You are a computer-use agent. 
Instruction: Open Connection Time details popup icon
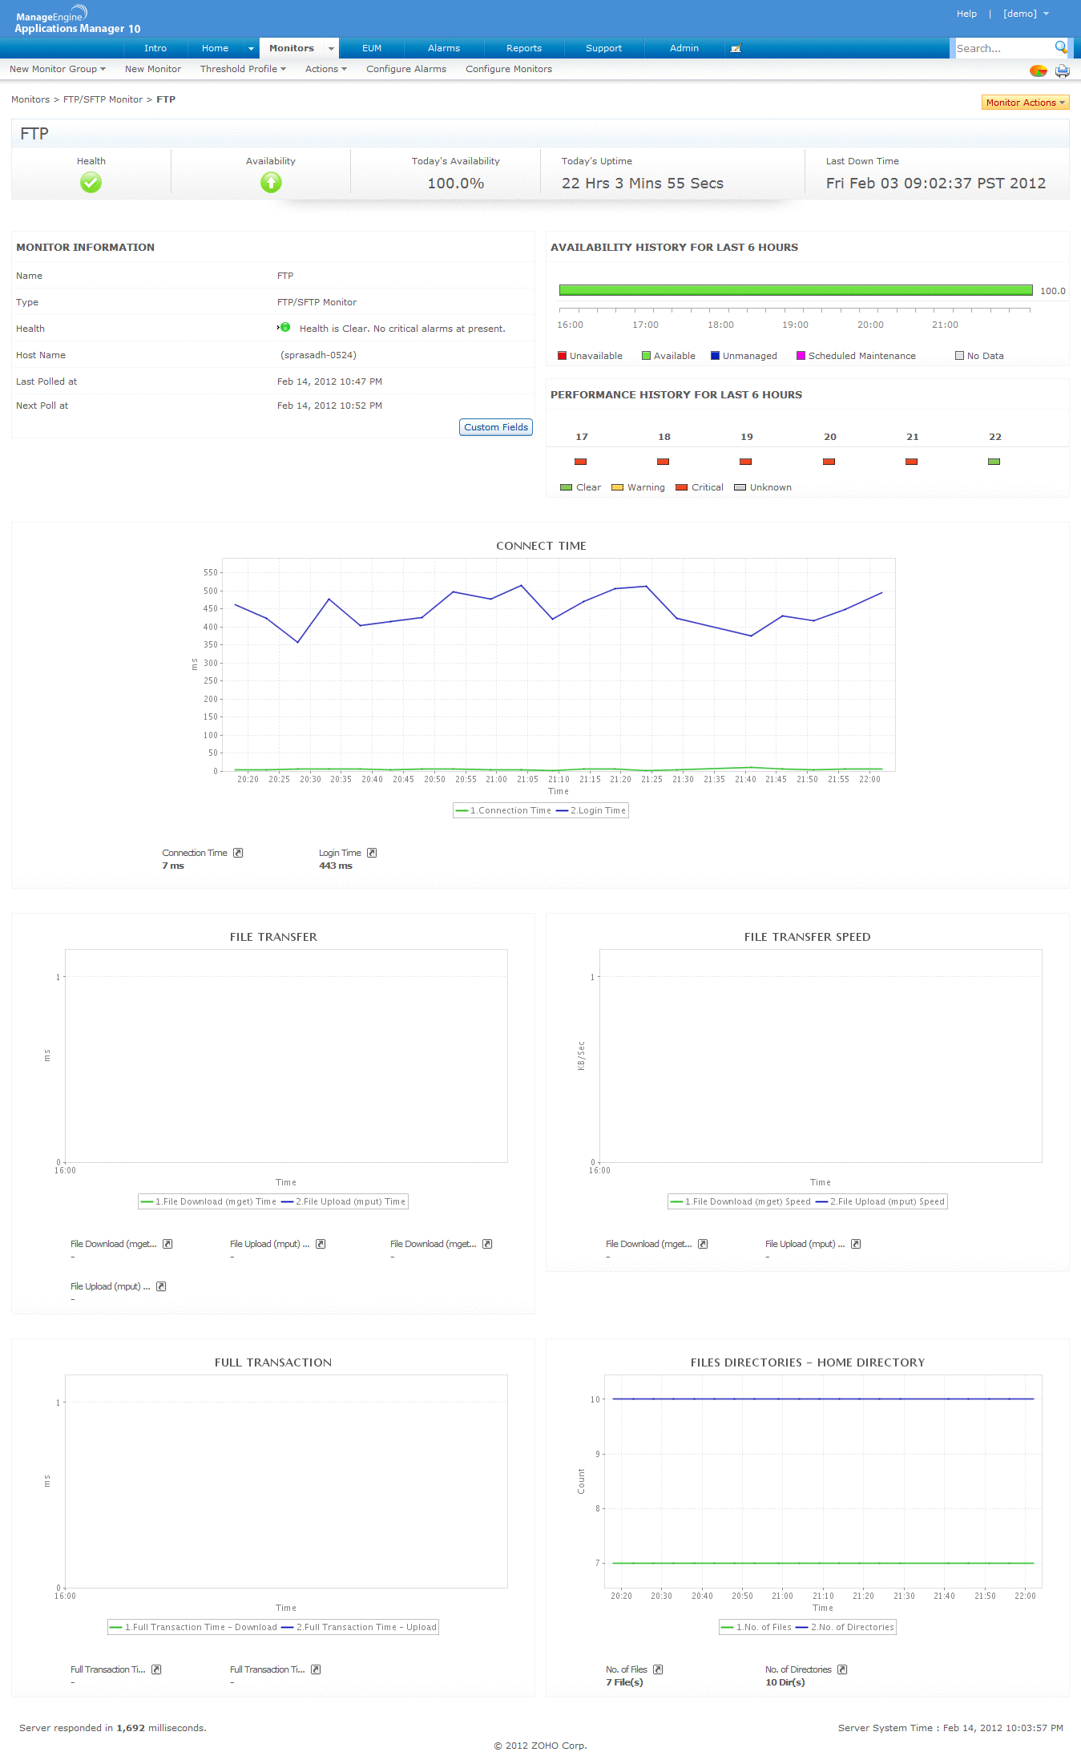coord(238,853)
